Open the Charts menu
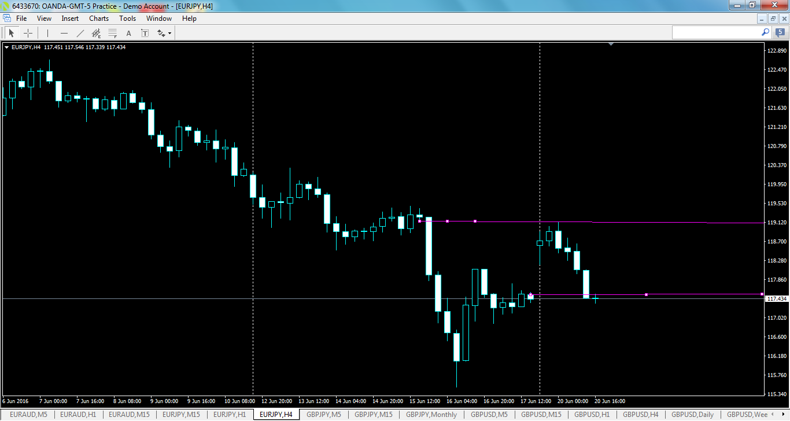This screenshot has width=790, height=421. pyautogui.click(x=98, y=18)
